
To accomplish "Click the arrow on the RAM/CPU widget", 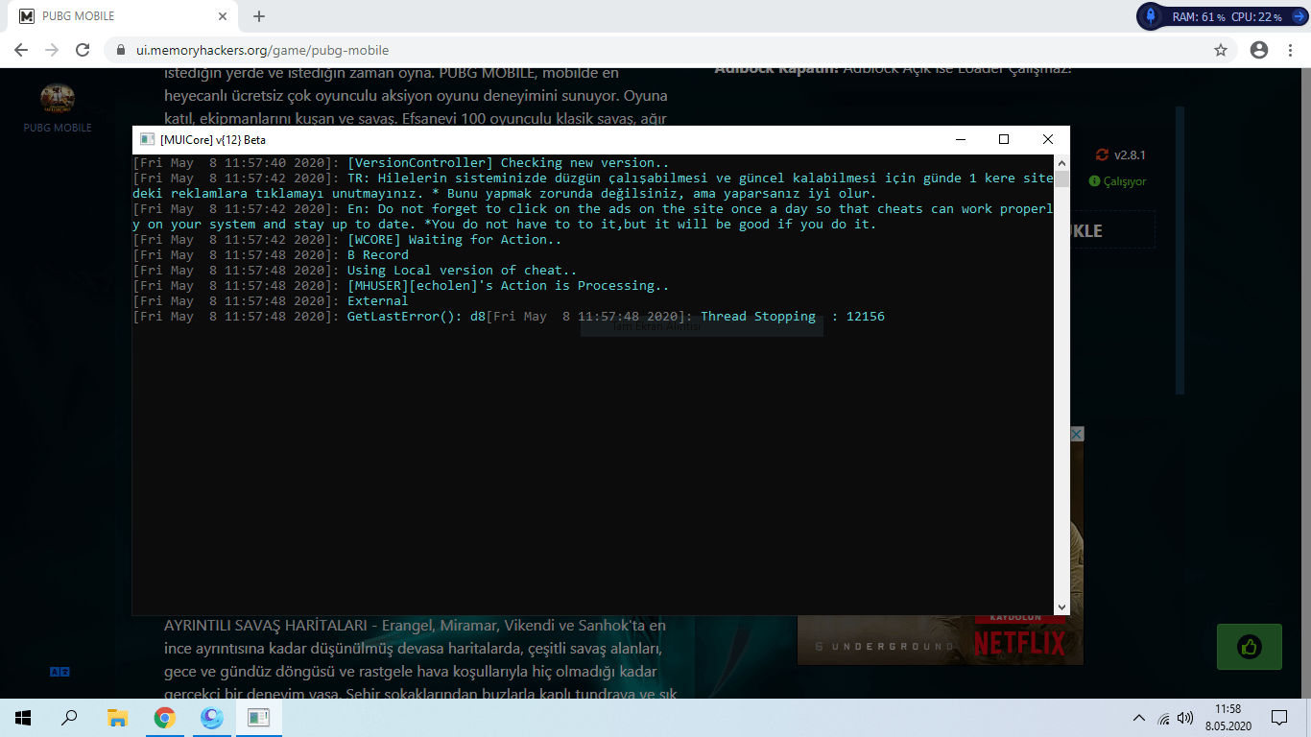I will pos(1299,16).
